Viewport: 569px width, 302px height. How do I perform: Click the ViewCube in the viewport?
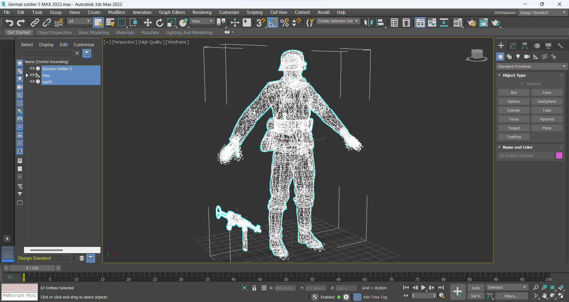point(477,55)
